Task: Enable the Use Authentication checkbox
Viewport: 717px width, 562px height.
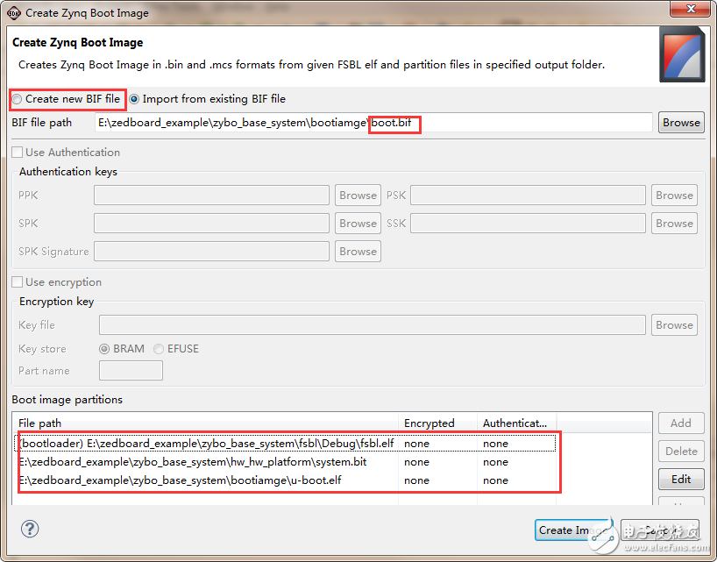Action: [x=18, y=153]
